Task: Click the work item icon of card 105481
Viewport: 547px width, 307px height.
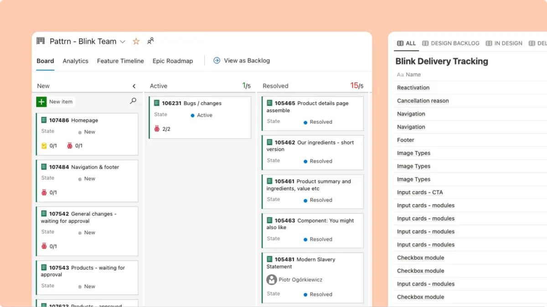Action: pos(269,260)
